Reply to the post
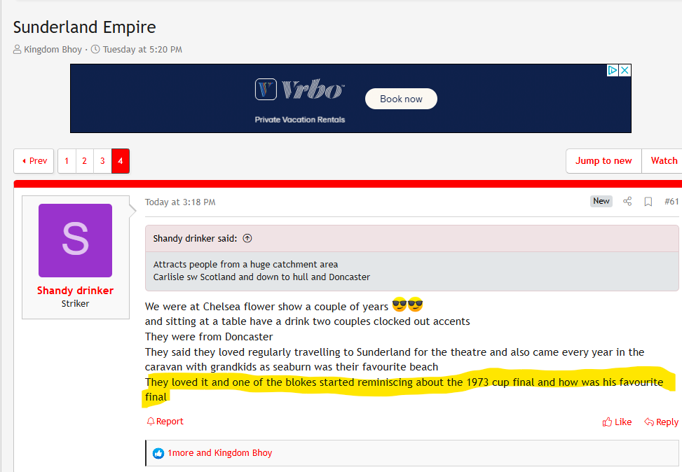Screen dimensions: 682x472 661,422
